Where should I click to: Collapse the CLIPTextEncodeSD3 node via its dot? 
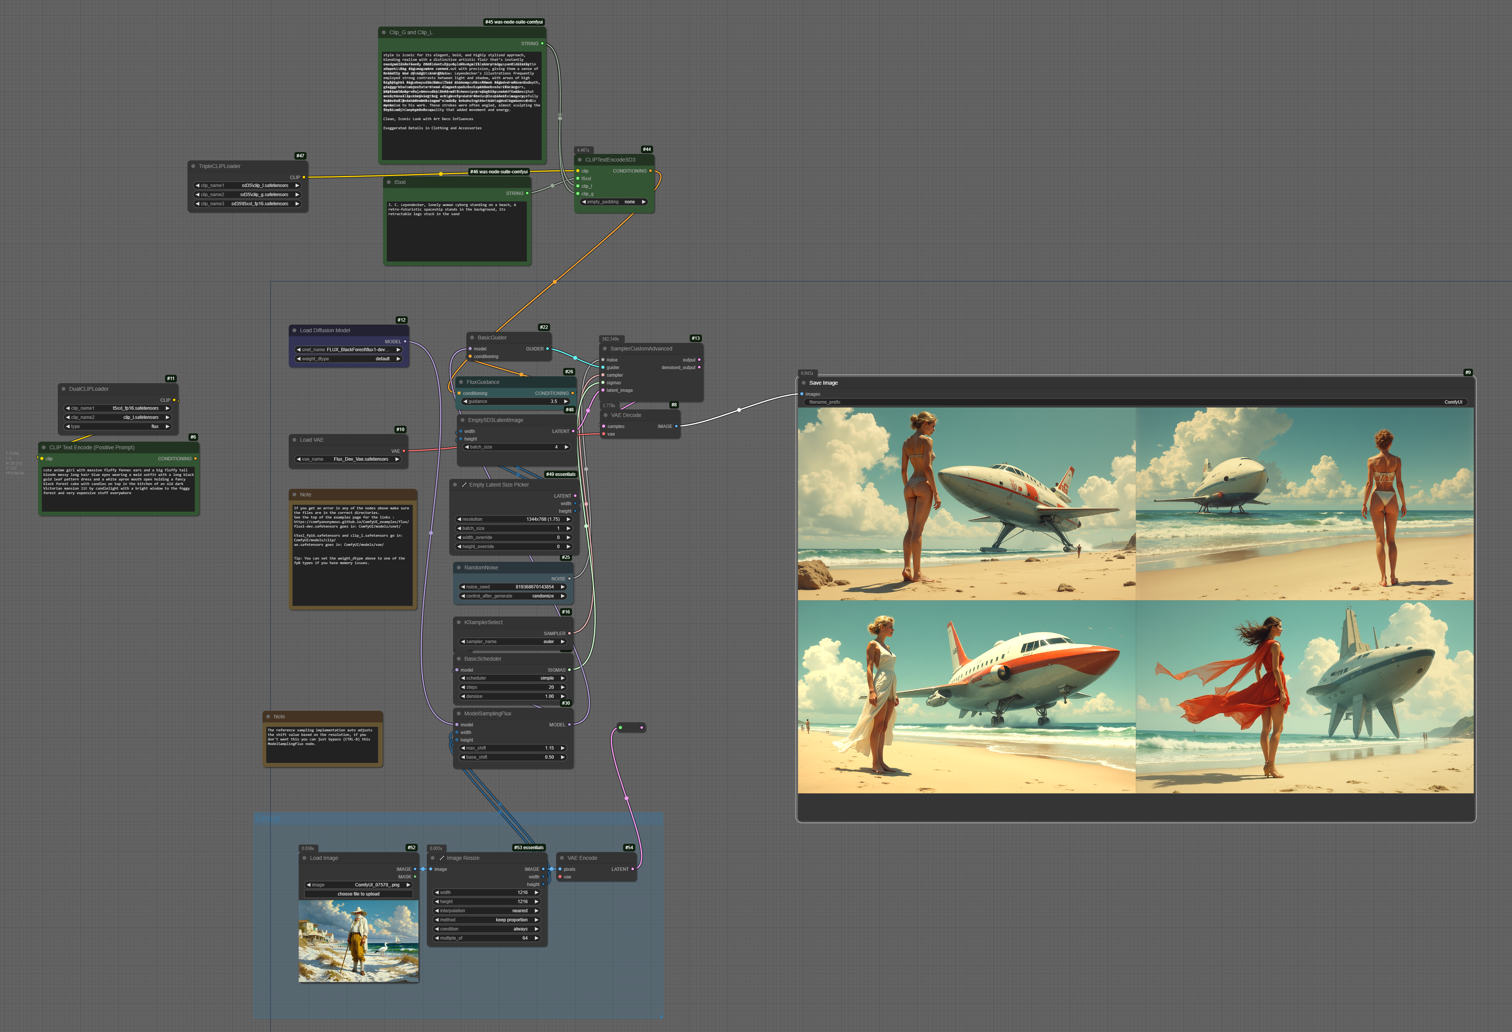[580, 160]
